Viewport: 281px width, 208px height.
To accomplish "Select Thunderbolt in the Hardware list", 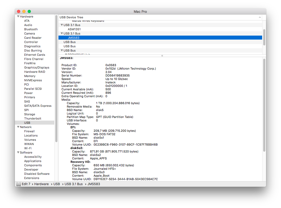I will (x=33, y=118).
